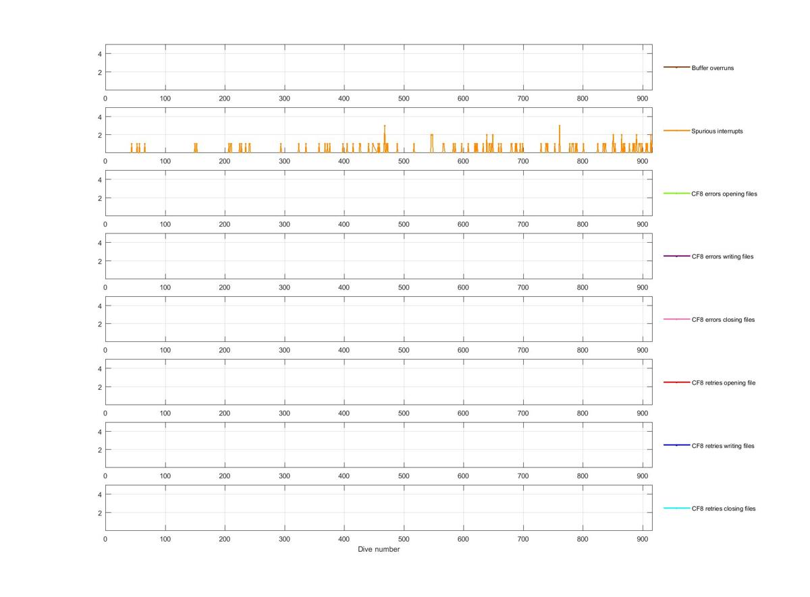This screenshot has height=597, width=810.
Task: Click the "Buffer overruns" legend label
Action: pos(712,68)
